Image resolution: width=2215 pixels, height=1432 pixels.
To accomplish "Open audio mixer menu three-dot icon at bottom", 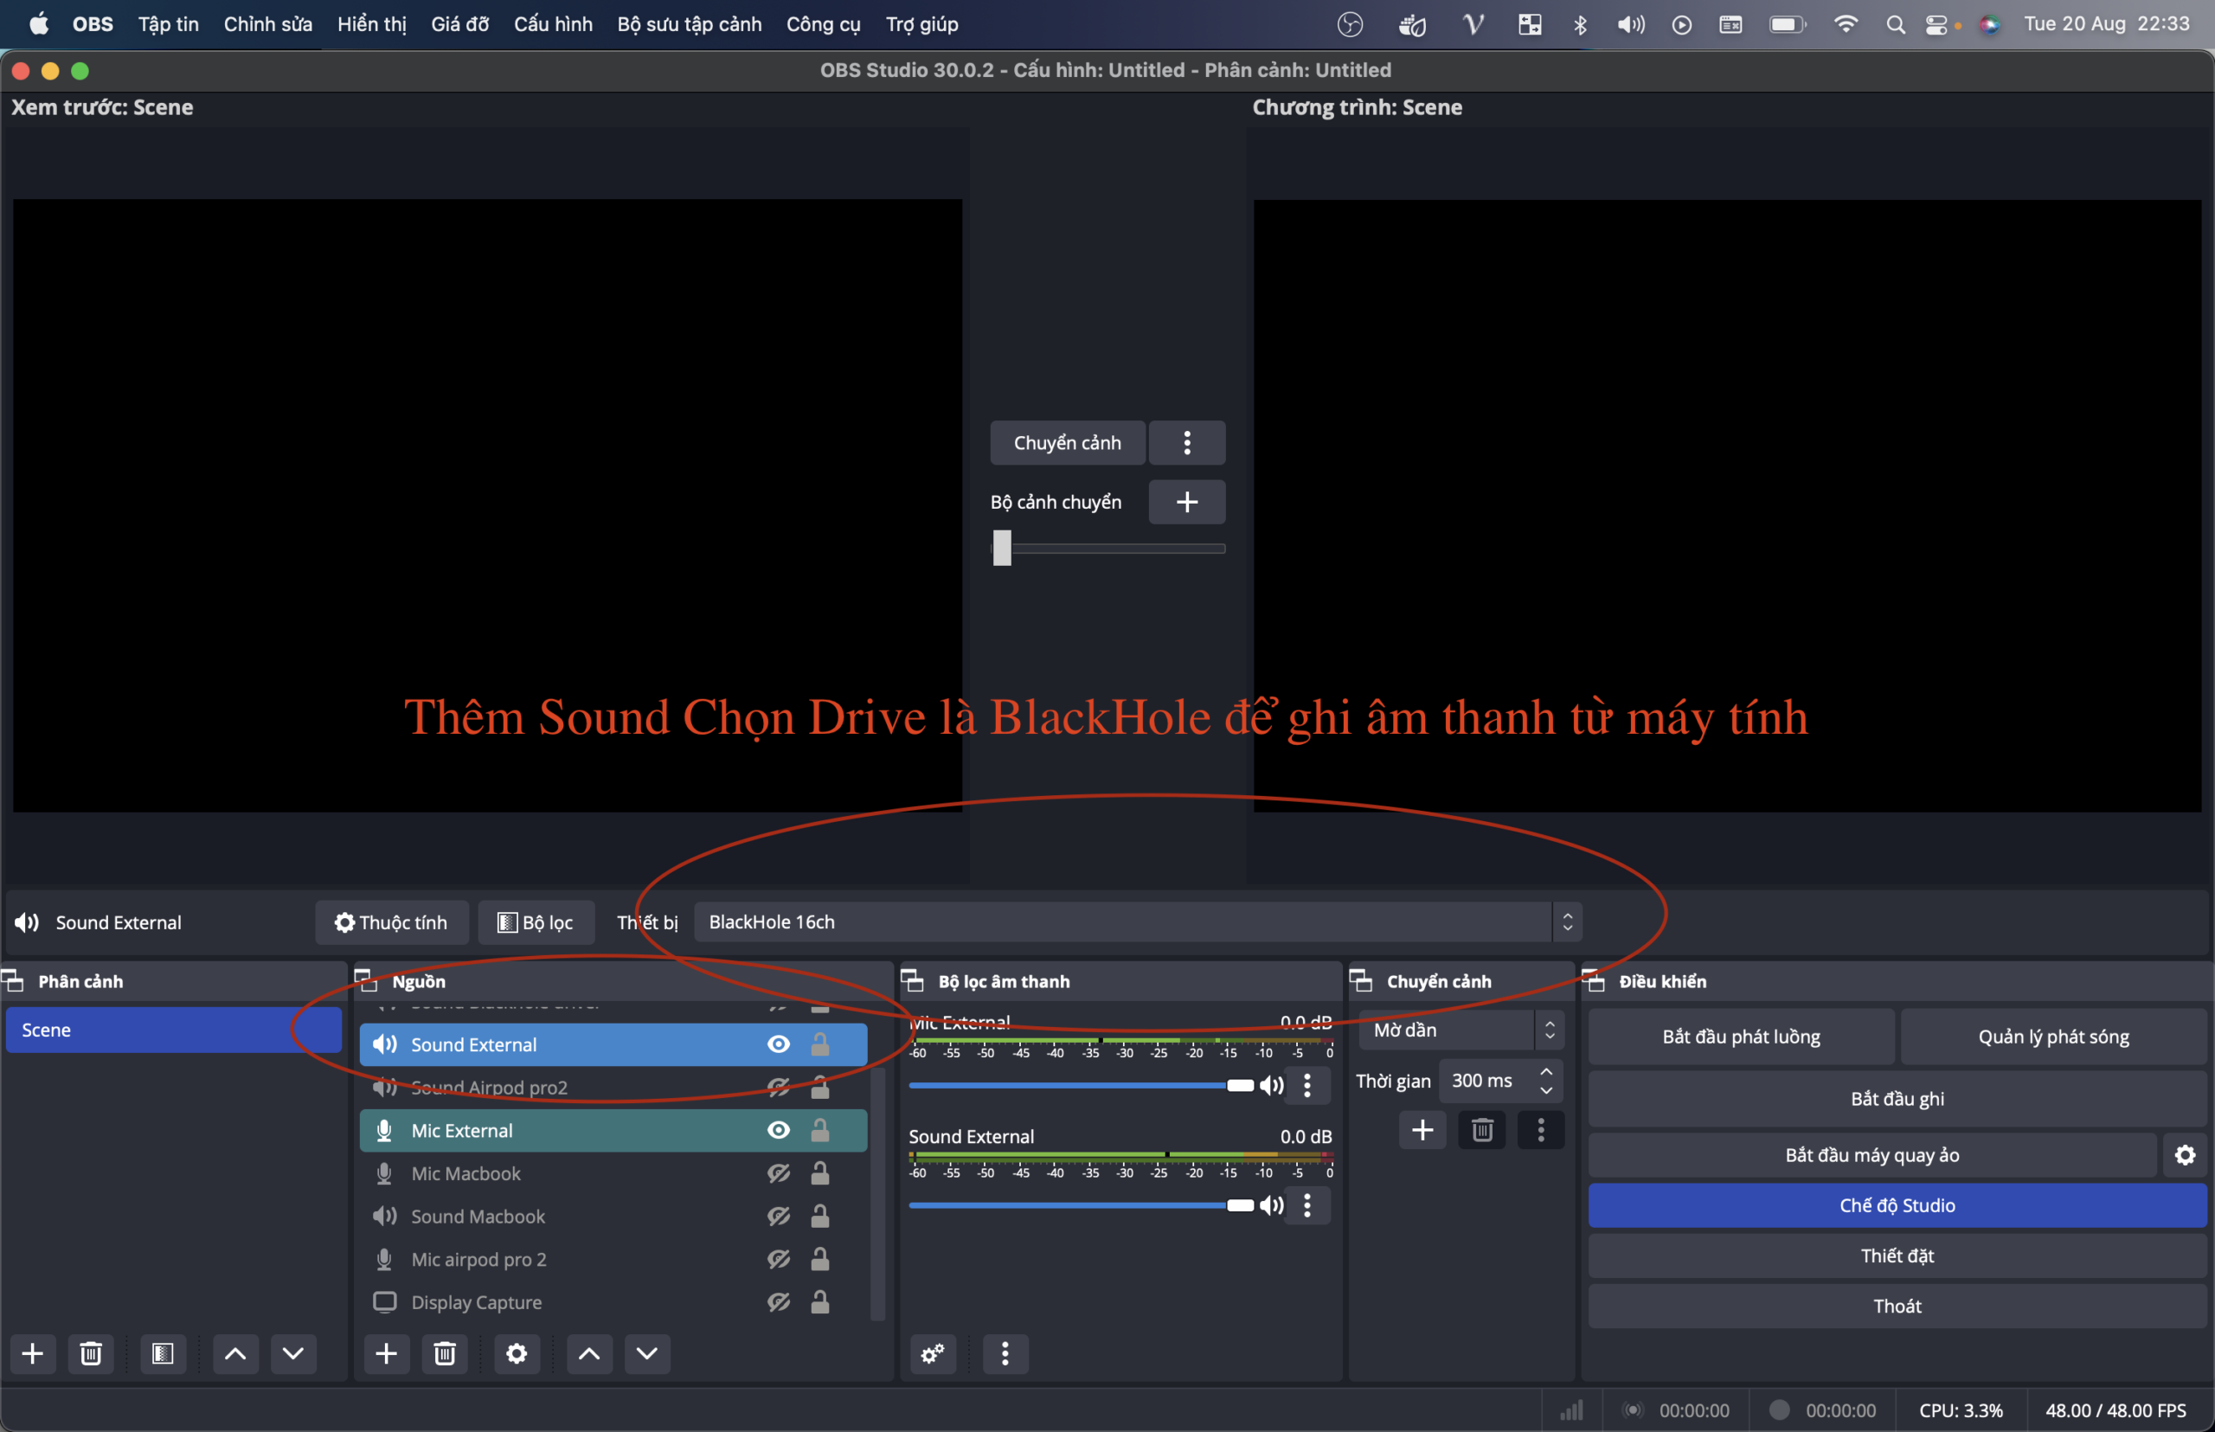I will click(1005, 1354).
